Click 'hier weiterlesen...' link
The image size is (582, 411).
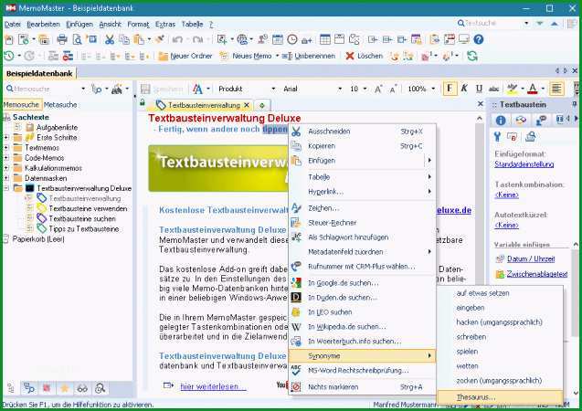[x=213, y=386]
